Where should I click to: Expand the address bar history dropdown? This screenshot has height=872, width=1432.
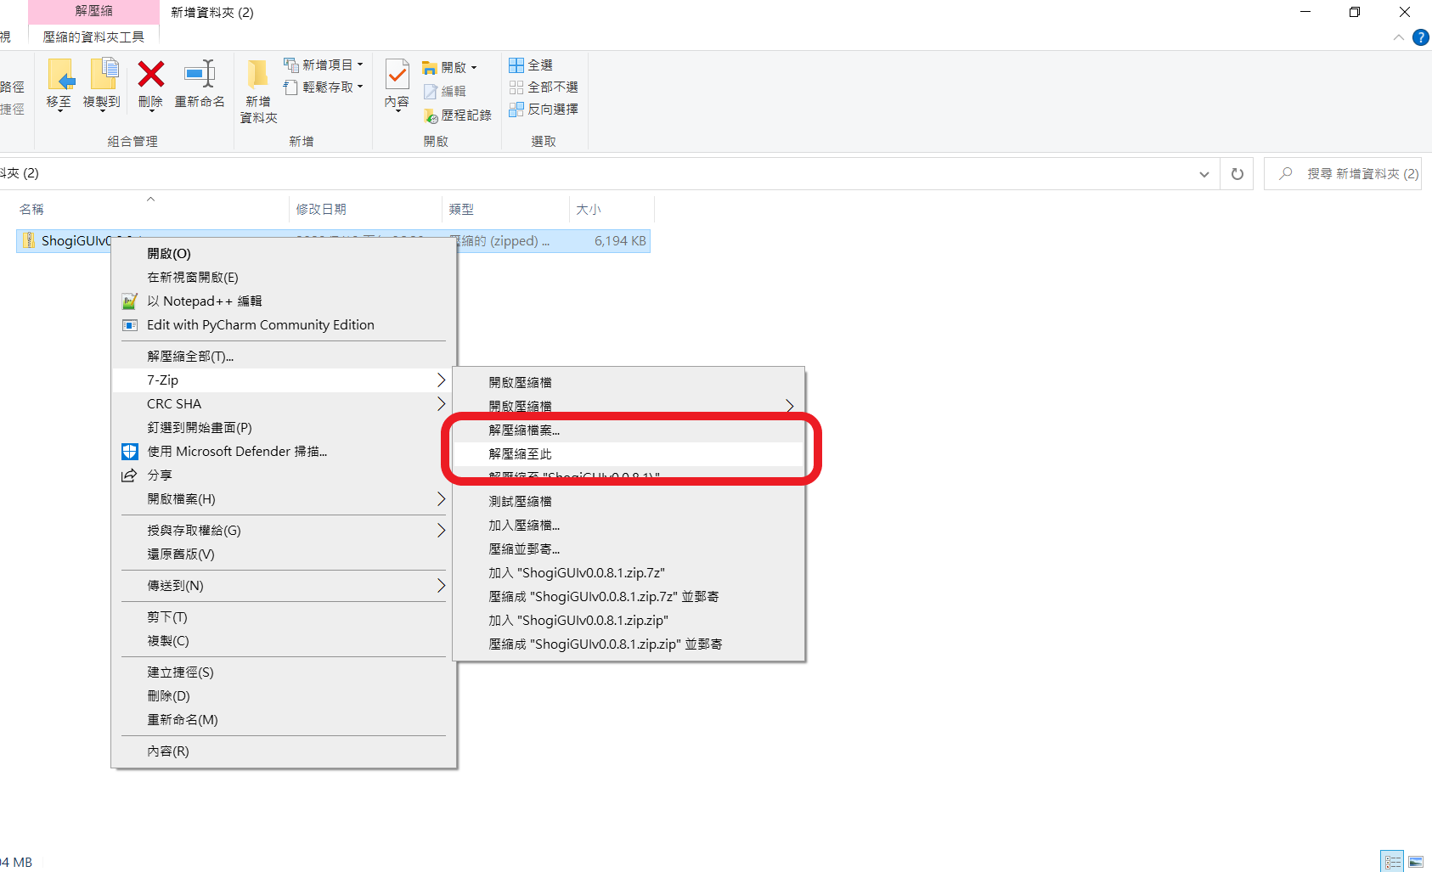[x=1204, y=174]
